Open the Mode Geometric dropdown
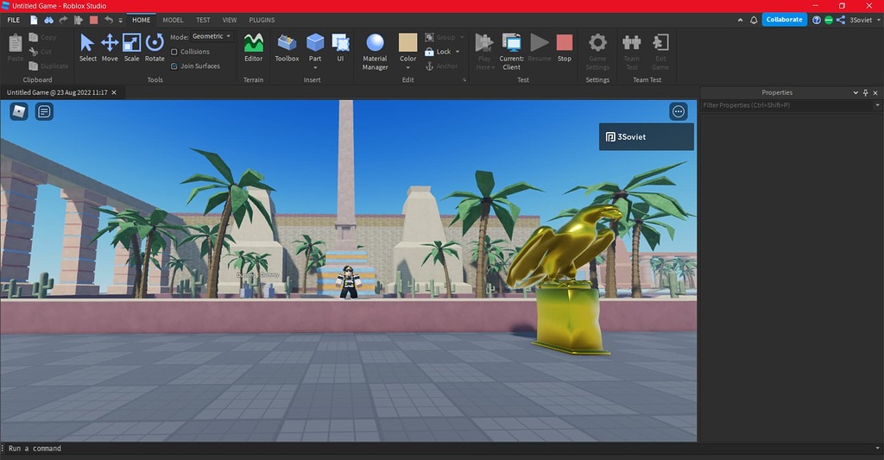This screenshot has width=884, height=460. (212, 36)
